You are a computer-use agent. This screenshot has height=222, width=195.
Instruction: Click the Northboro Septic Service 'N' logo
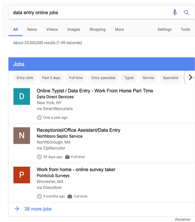[22, 135]
